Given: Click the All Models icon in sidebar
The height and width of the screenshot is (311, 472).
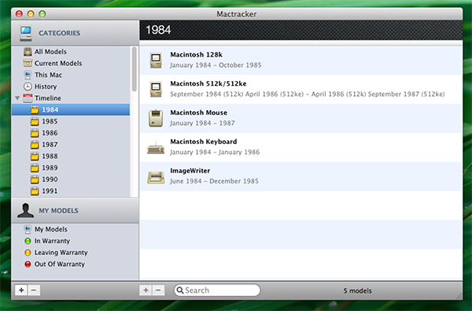Looking at the screenshot, I should [x=28, y=51].
